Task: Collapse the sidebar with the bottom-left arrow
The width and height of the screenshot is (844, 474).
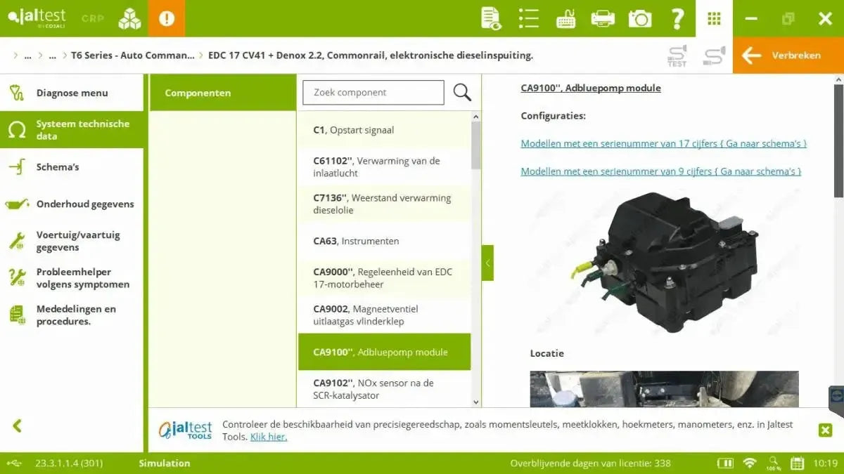Action: click(x=17, y=426)
